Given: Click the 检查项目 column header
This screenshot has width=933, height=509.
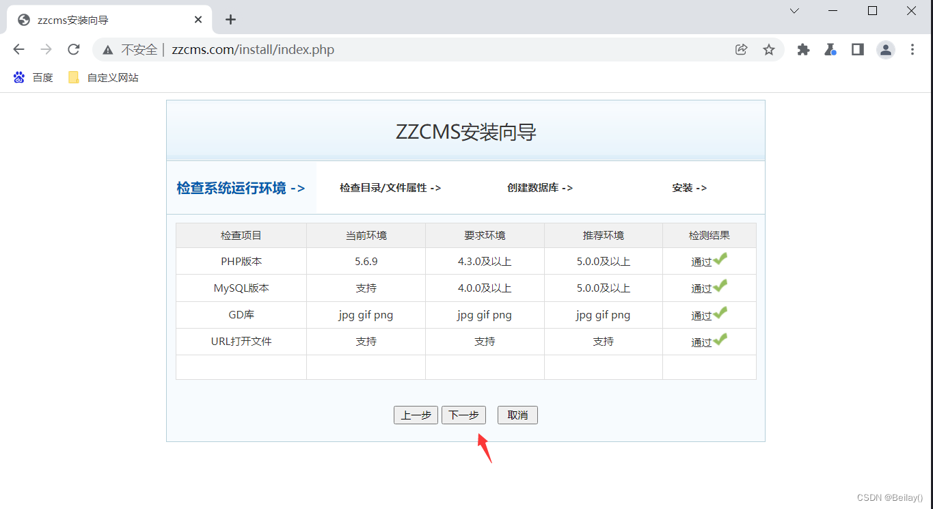Looking at the screenshot, I should tap(241, 236).
